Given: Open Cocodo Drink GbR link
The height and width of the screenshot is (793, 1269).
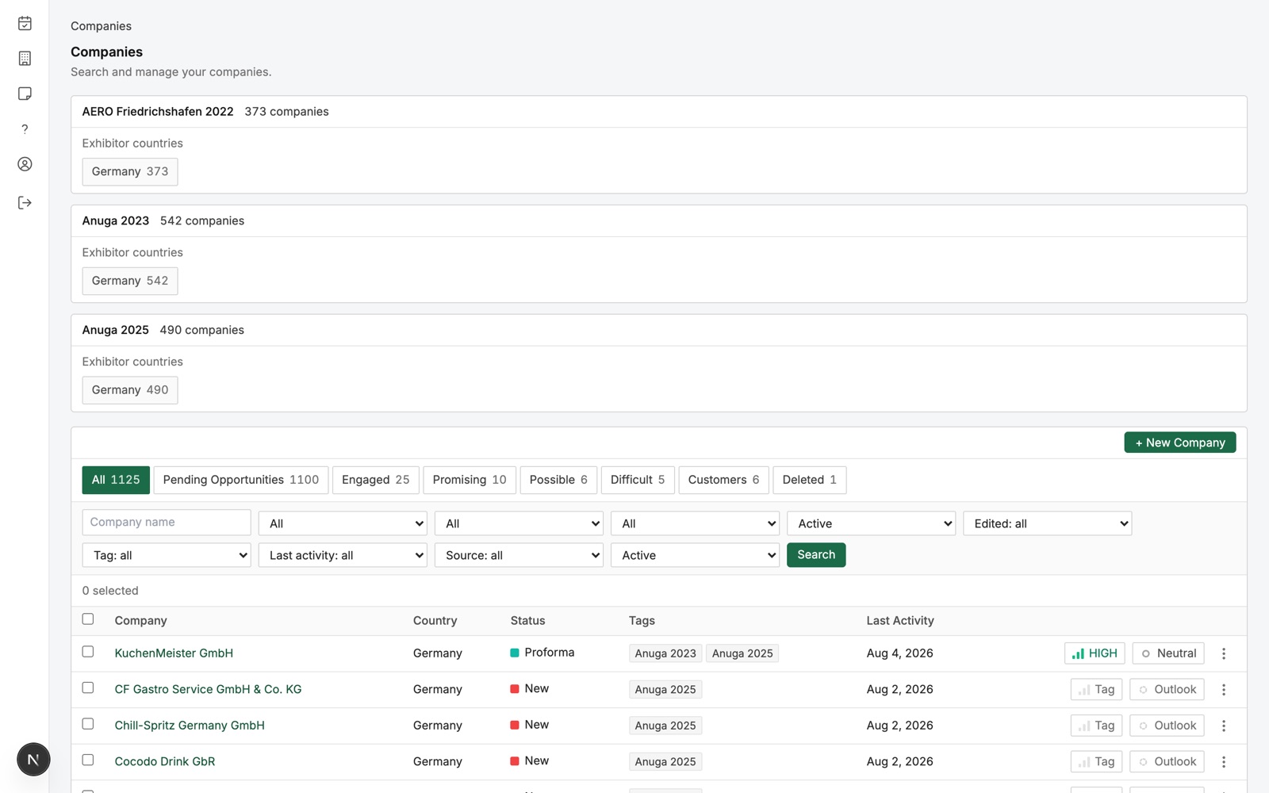Looking at the screenshot, I should pyautogui.click(x=165, y=762).
